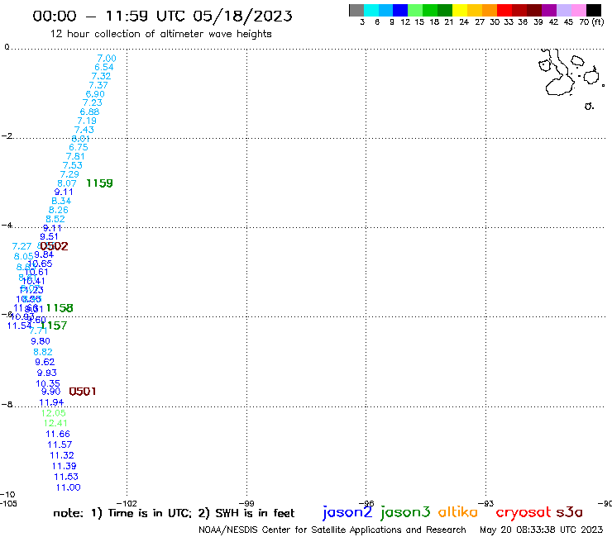Select the 7.81 wave height value
This screenshot has width=612, height=537.
click(x=75, y=156)
